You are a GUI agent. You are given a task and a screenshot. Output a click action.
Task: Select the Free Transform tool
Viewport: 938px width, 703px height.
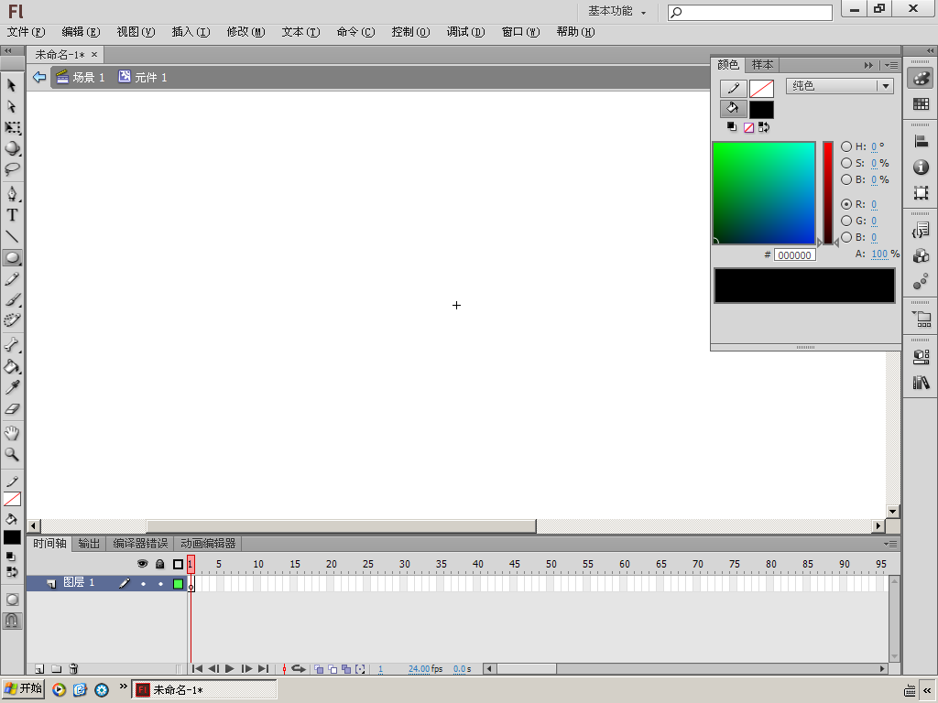(x=12, y=127)
